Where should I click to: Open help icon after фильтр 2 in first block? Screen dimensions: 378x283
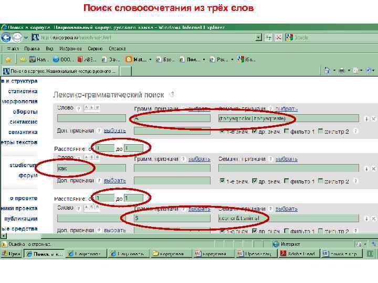click(355, 131)
